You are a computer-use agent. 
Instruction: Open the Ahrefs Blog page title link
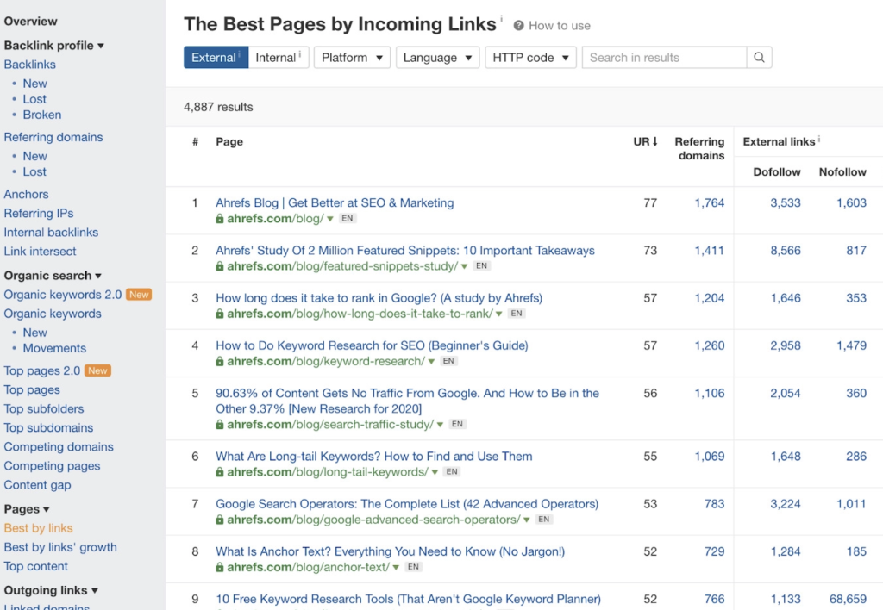pos(335,203)
